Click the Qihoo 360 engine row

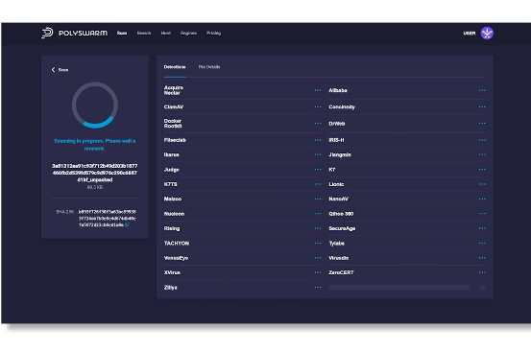coord(407,214)
